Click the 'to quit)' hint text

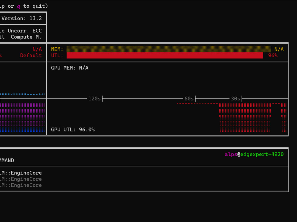pos(36,6)
